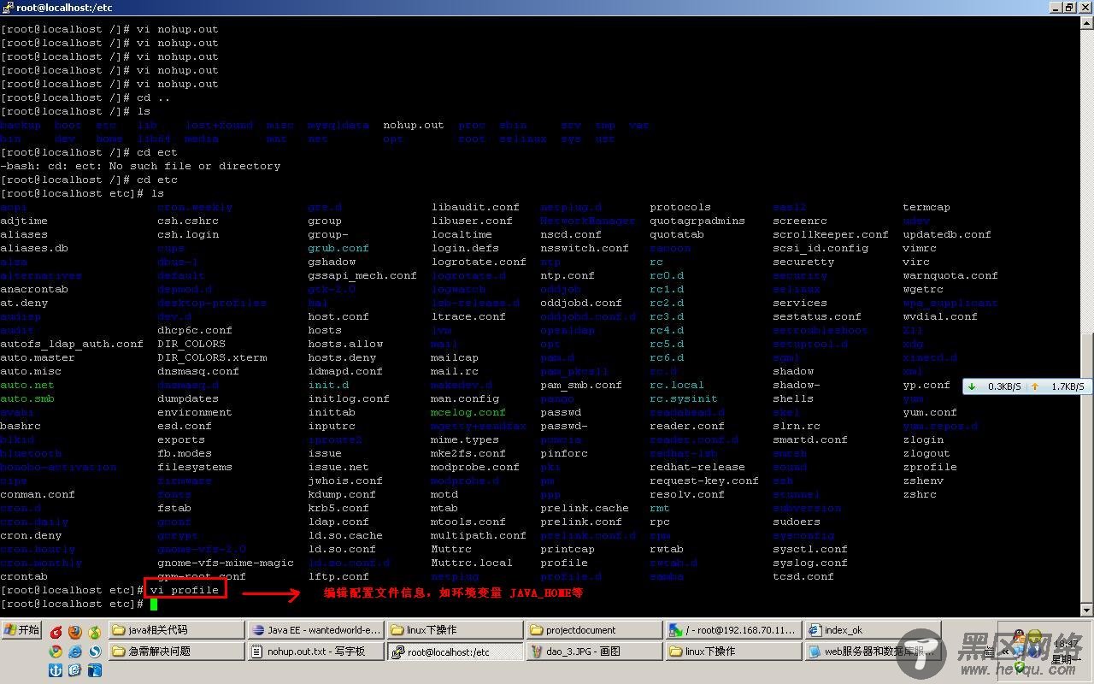Screen dimensions: 1094x684
Task: Switch to the java相关代码 folder window
Action: (x=175, y=630)
